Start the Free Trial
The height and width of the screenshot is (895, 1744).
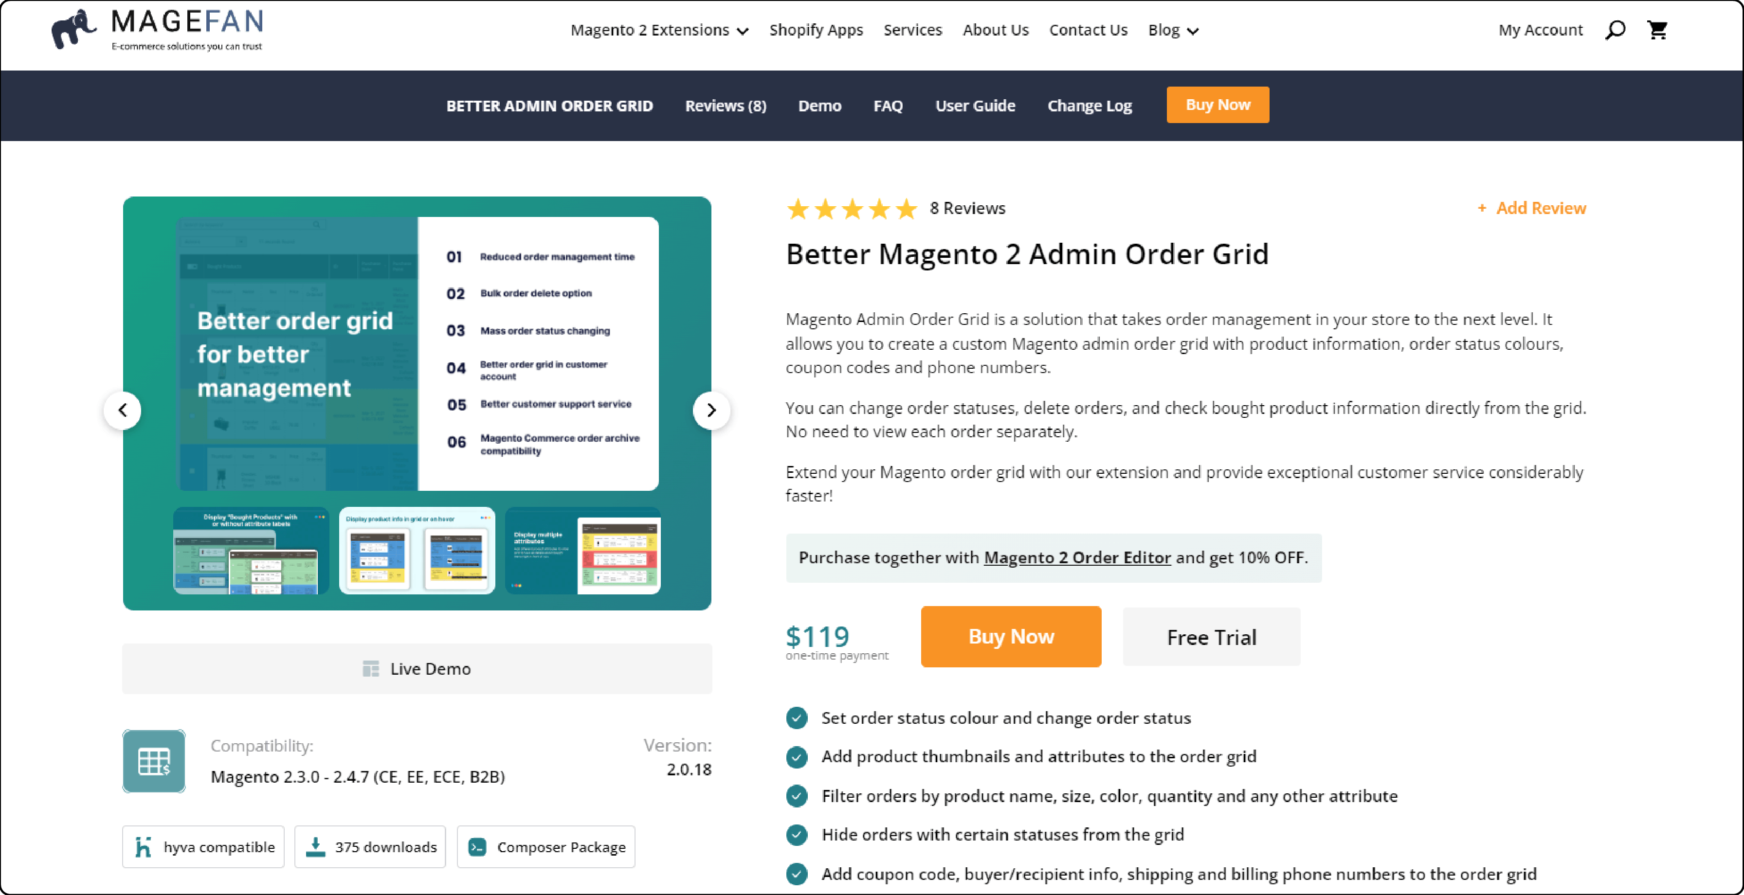point(1211,637)
